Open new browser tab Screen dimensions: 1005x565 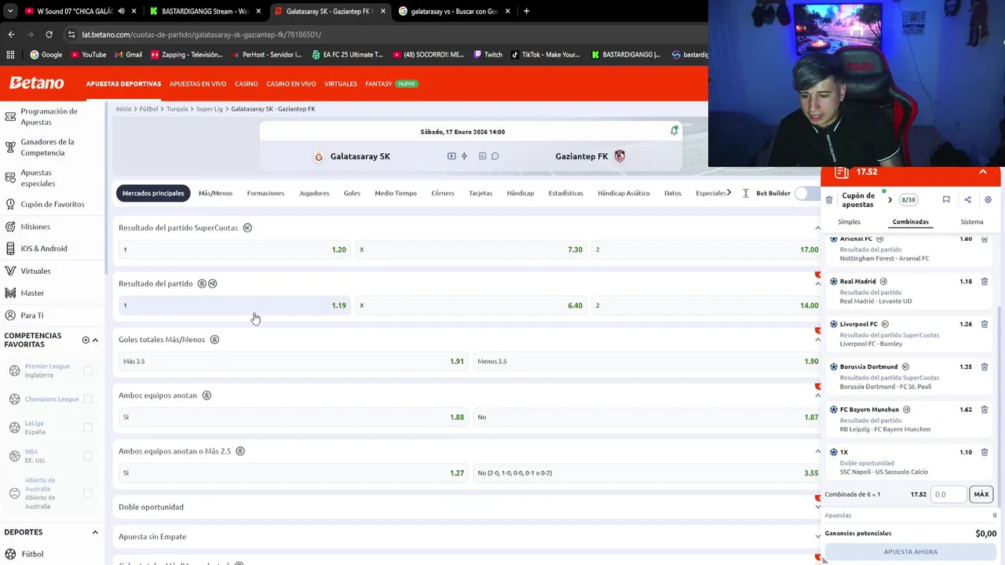[x=526, y=11]
